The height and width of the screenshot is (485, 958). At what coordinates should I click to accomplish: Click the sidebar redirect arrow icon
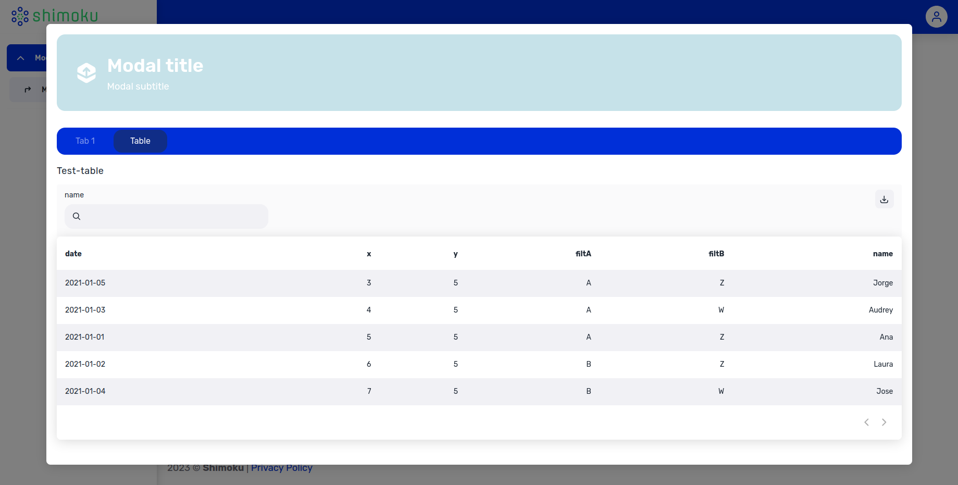(28, 90)
